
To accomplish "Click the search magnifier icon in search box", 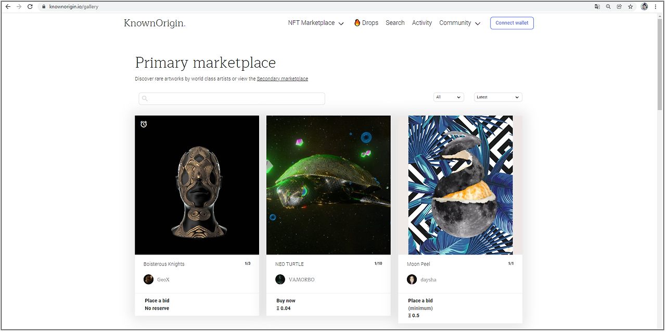I will (x=145, y=98).
